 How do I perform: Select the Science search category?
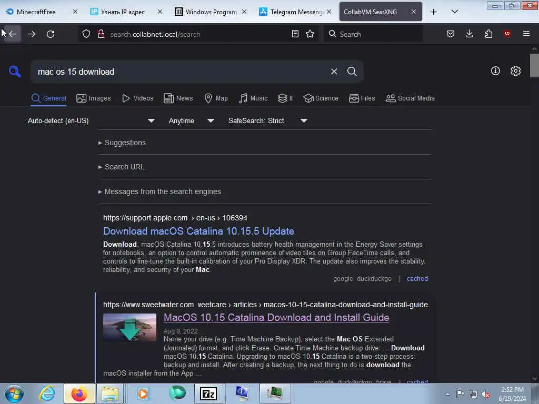321,98
